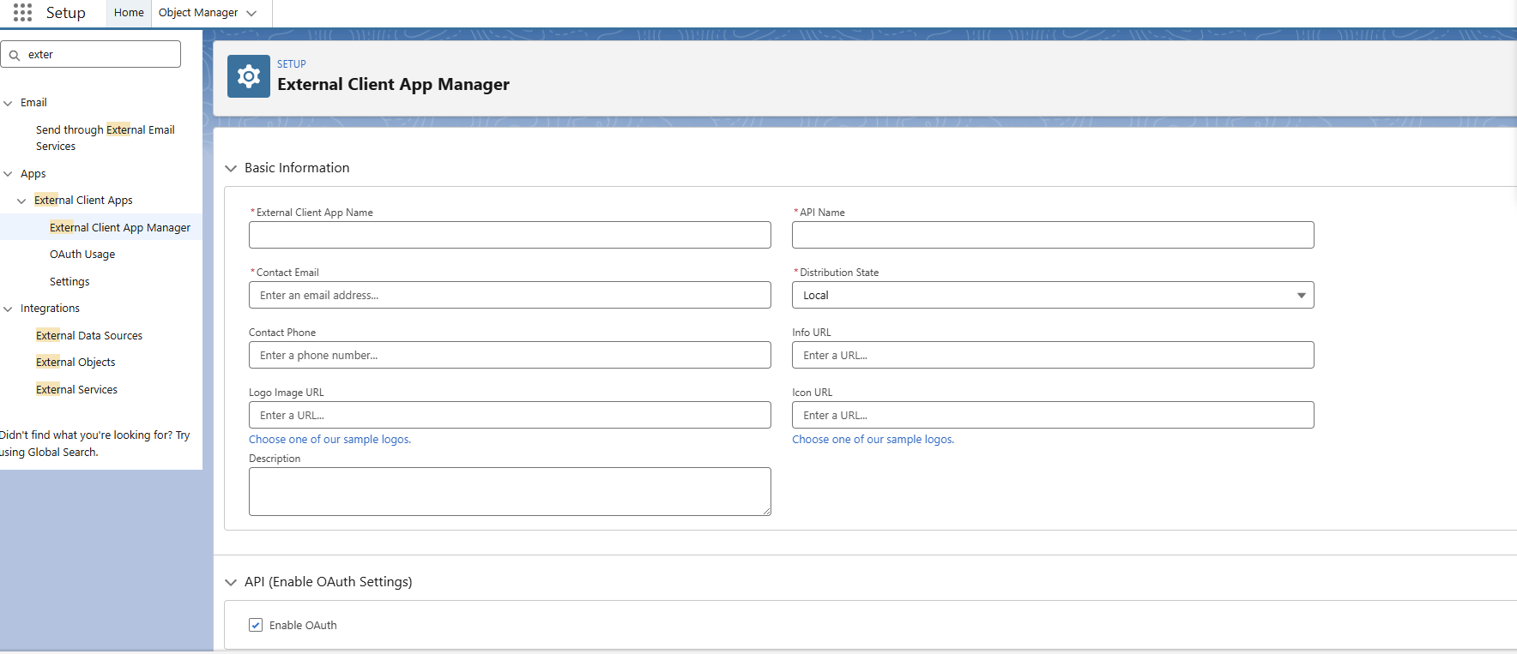The image size is (1517, 654).
Task: Open the Distribution State dropdown
Action: (1053, 295)
